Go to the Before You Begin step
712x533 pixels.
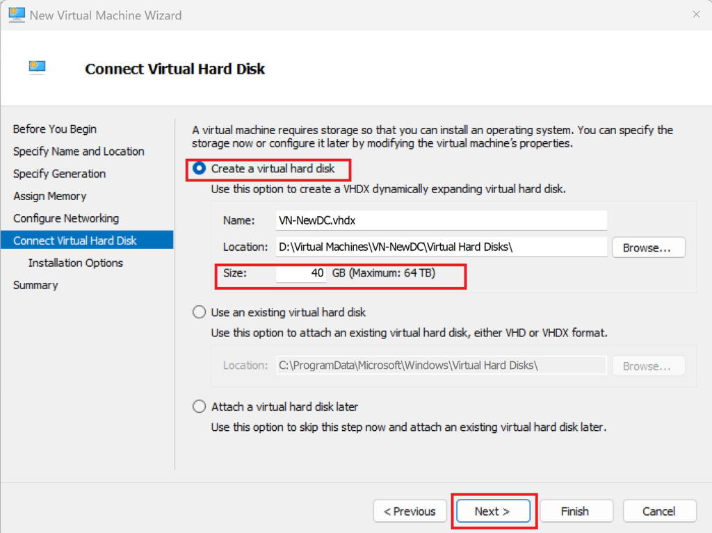pyautogui.click(x=55, y=129)
